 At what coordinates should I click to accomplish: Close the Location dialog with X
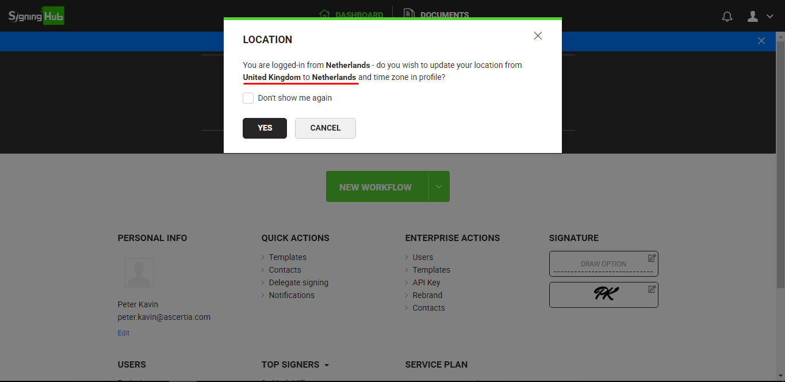click(x=538, y=36)
